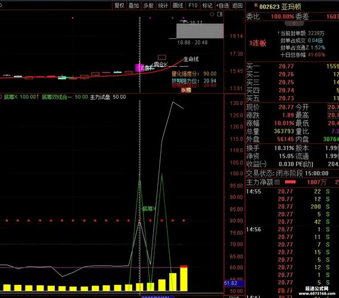Click the 买五 bid row at 20.73
The width and height of the screenshot is (339, 298).
pyautogui.click(x=293, y=98)
